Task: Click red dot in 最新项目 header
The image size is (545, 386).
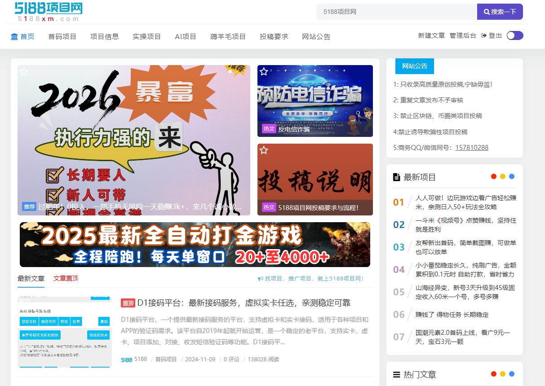Action: tap(494, 176)
